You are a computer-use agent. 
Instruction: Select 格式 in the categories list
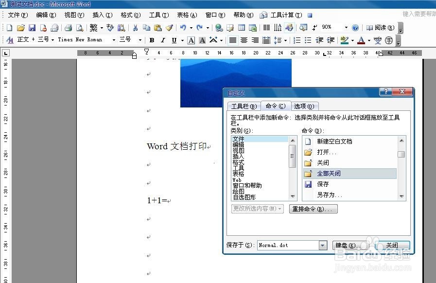pos(260,162)
